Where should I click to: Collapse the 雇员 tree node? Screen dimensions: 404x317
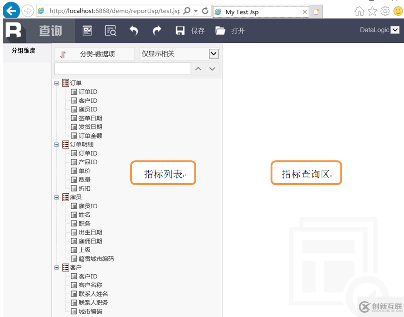[57, 198]
